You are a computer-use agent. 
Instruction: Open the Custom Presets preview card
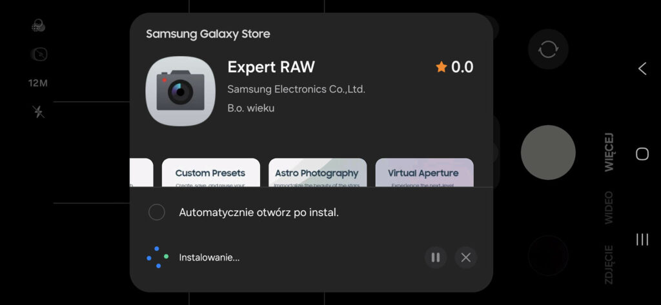pyautogui.click(x=211, y=173)
